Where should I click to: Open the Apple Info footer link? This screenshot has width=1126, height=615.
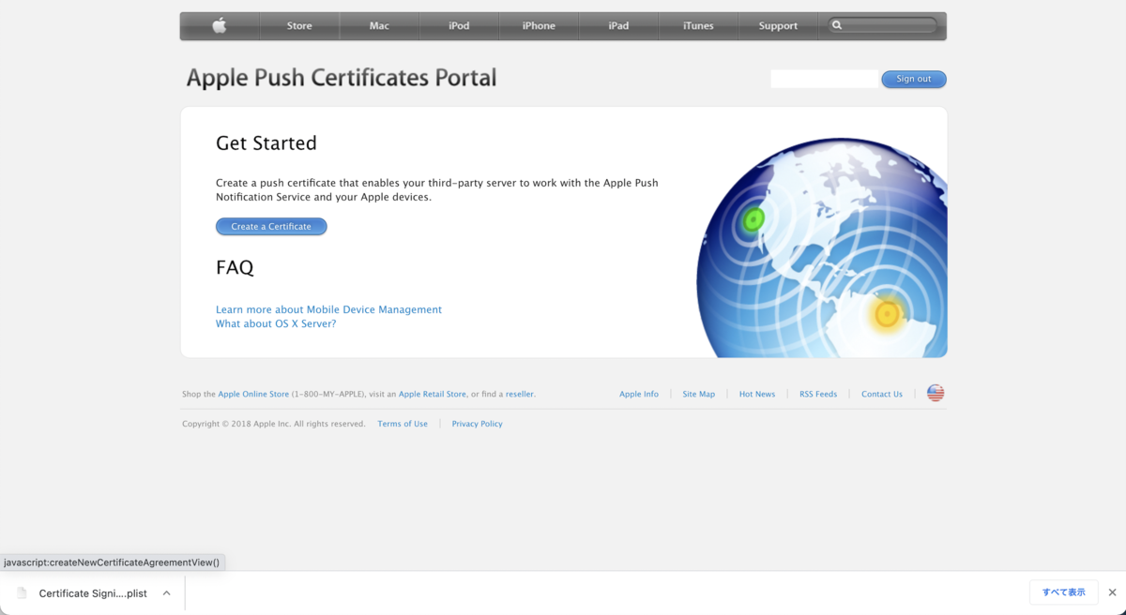(639, 395)
